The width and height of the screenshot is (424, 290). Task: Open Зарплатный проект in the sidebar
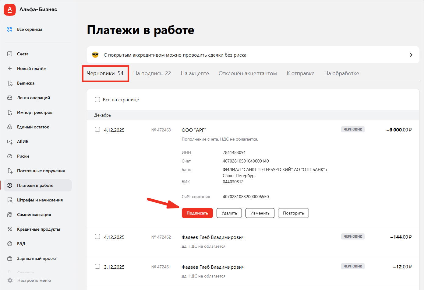pyautogui.click(x=37, y=258)
